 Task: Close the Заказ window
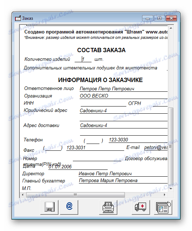coord(171,18)
